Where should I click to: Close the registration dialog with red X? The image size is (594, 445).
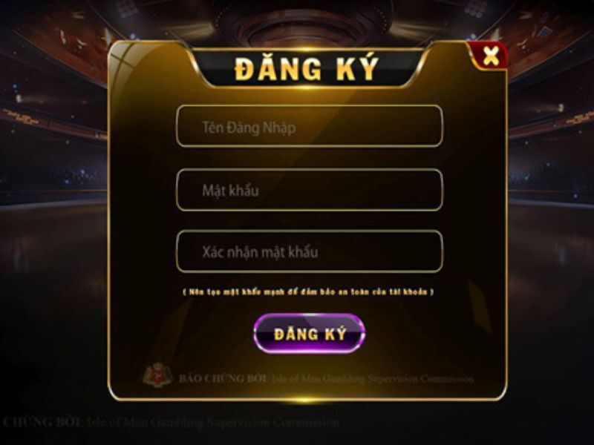tap(490, 56)
